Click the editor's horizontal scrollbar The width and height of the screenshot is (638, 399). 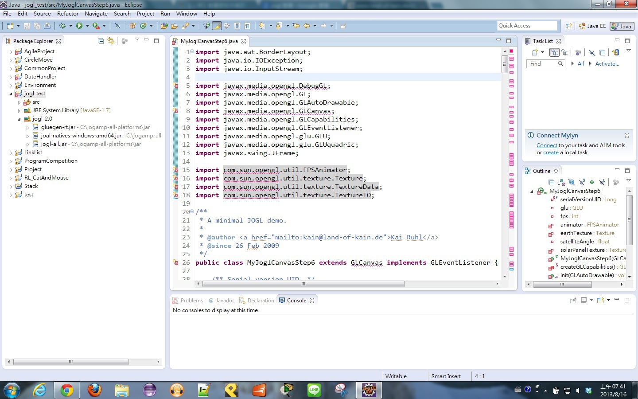303,284
